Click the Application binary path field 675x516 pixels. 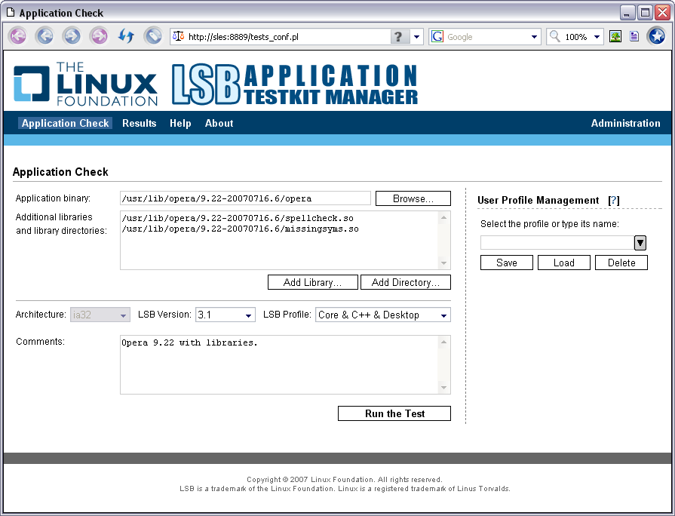245,198
